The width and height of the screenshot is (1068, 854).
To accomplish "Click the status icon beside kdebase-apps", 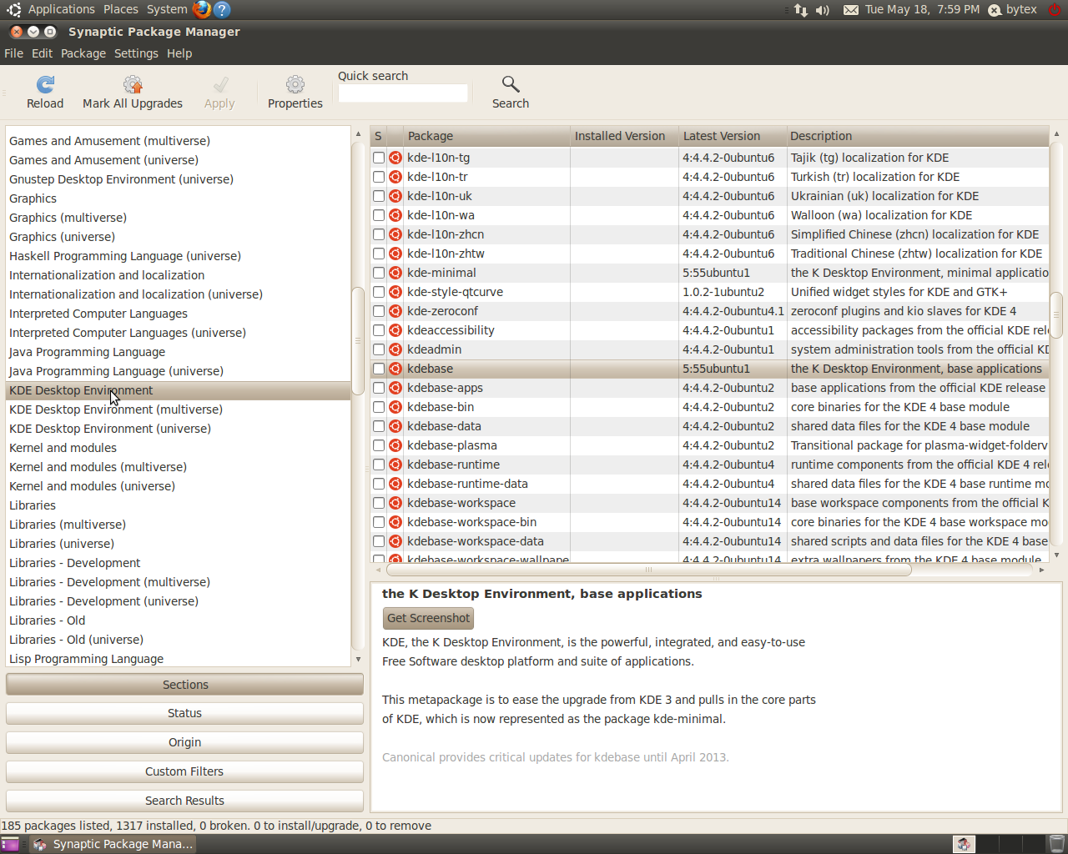I will pos(395,388).
